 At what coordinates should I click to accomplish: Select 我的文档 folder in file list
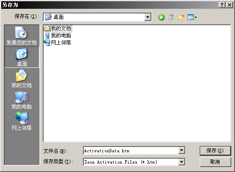coord(58,28)
